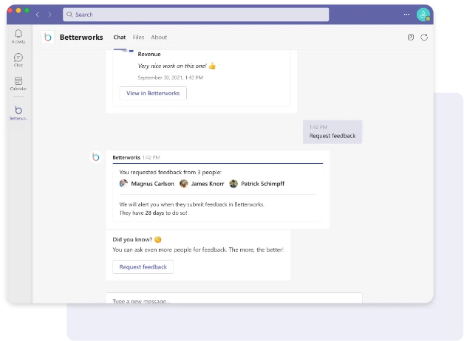This screenshot has width=464, height=341.
Task: Switch to the About tab
Action: point(159,37)
